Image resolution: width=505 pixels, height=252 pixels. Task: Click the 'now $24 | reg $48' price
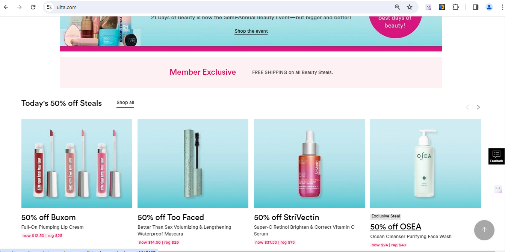389,245
